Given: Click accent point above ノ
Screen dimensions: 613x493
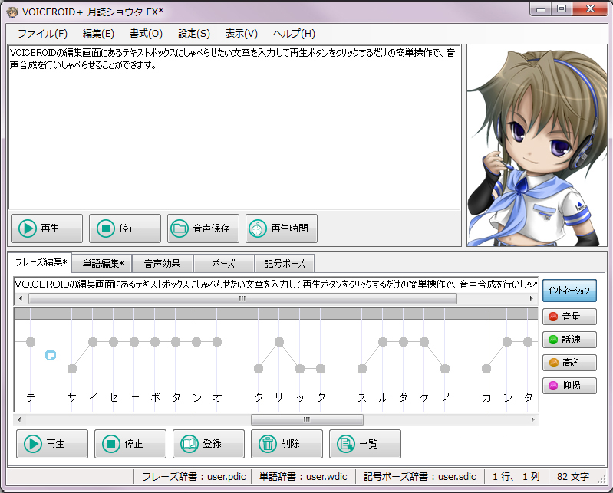Looking at the screenshot, I should coord(445,368).
